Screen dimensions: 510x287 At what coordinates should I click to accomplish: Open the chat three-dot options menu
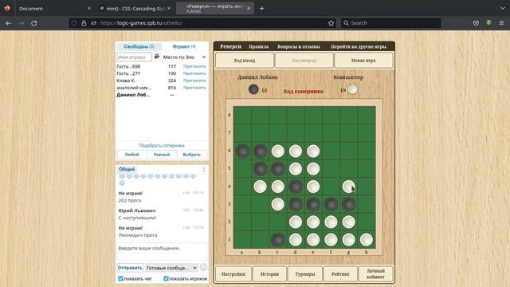(x=204, y=170)
